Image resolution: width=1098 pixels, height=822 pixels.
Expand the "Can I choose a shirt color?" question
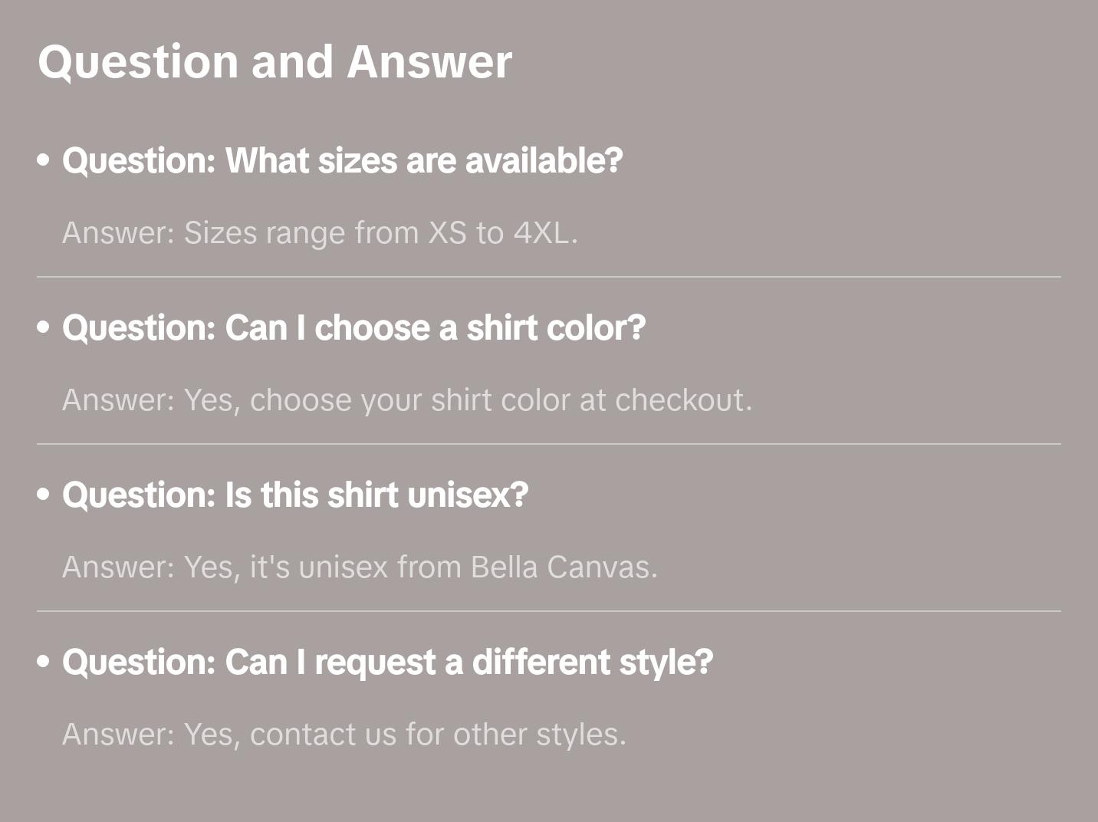(x=353, y=328)
